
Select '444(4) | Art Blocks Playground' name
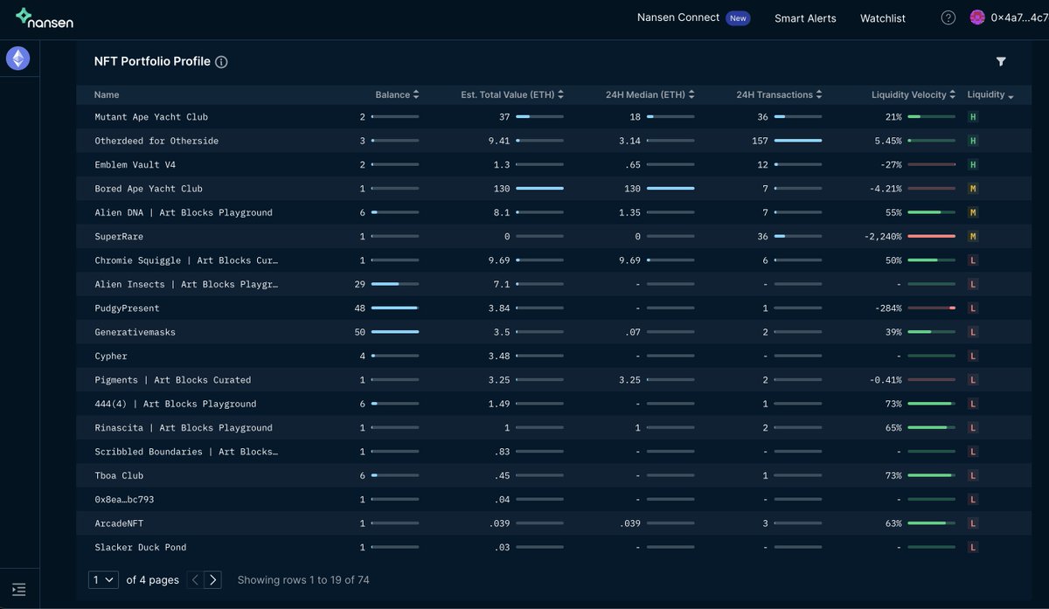[176, 404]
